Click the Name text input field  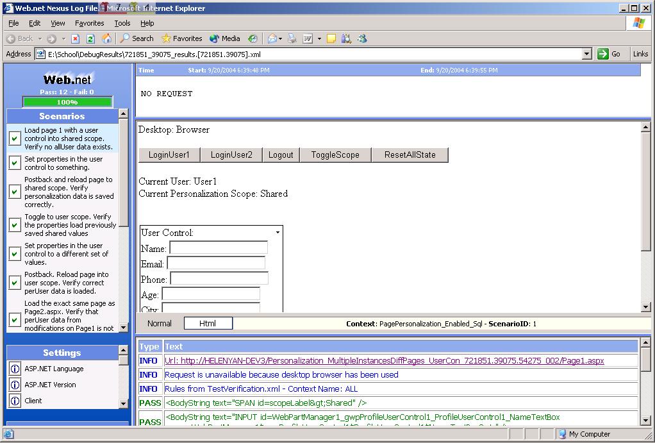click(219, 247)
